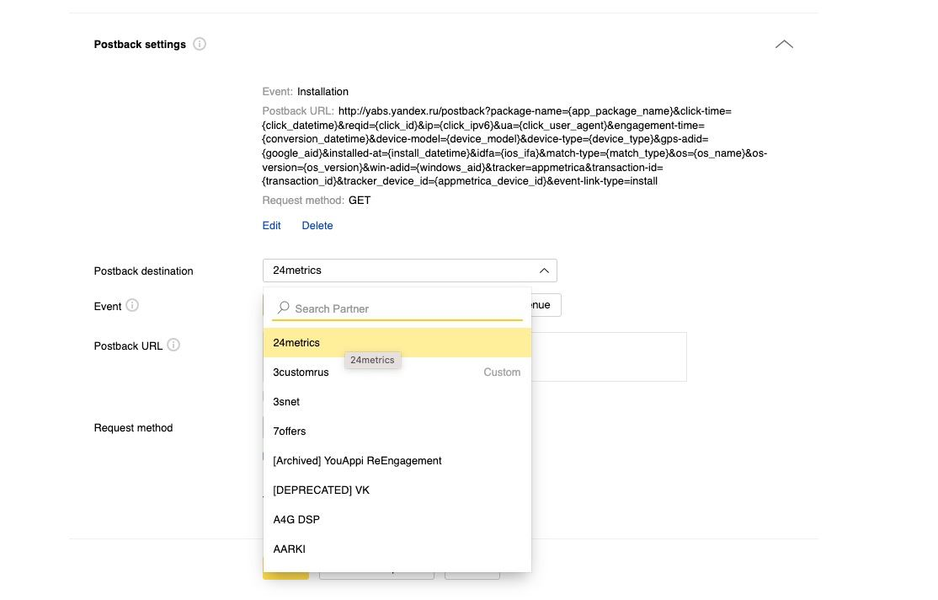The width and height of the screenshot is (938, 600).
Task: Pick AARKI from the partner list
Action: (289, 549)
